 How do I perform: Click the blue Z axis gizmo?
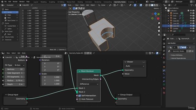(155, 13)
